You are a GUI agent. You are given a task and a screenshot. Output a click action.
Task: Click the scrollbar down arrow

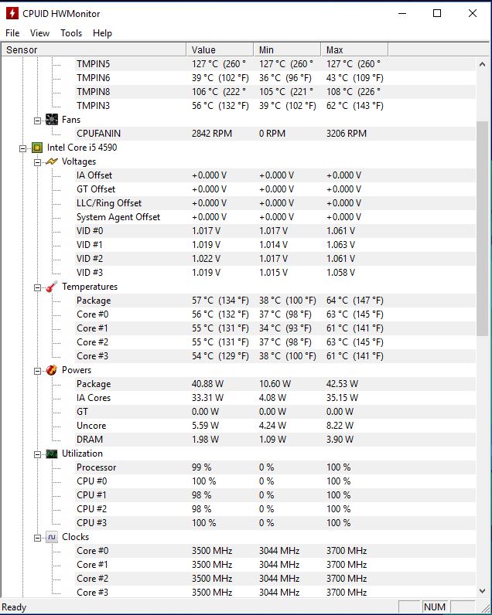[482, 591]
